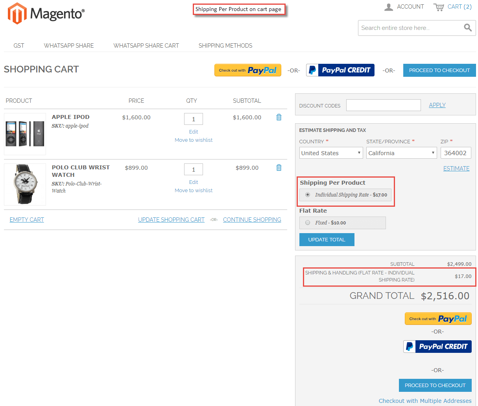Click Continue Shopping link
The height and width of the screenshot is (406, 478).
pos(252,220)
